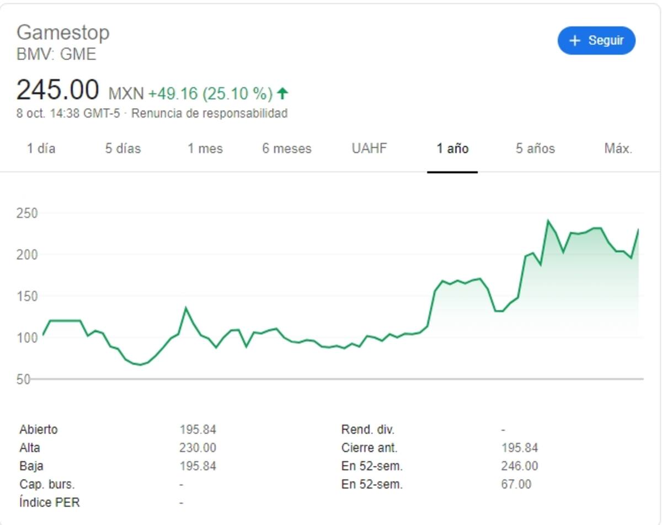Click the 52-week low value 67.00
This screenshot has width=662, height=525.
pos(516,484)
